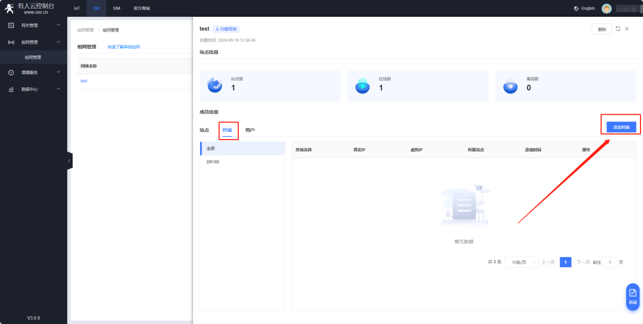Viewport: 643px width, 324px height.
Task: Click the 删除 button
Action: [601, 29]
